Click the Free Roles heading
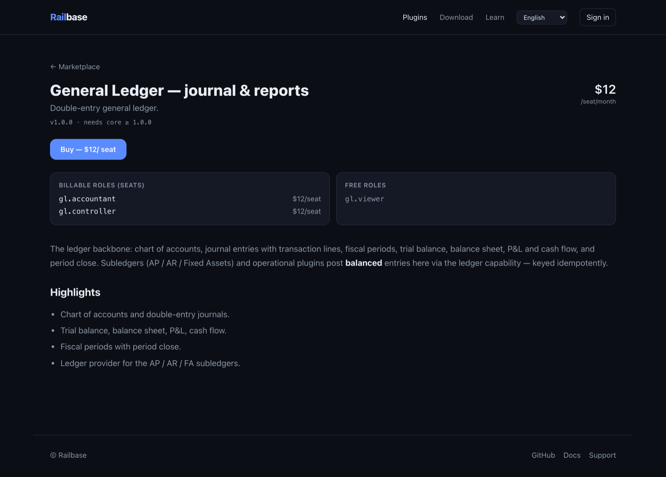 coord(365,185)
